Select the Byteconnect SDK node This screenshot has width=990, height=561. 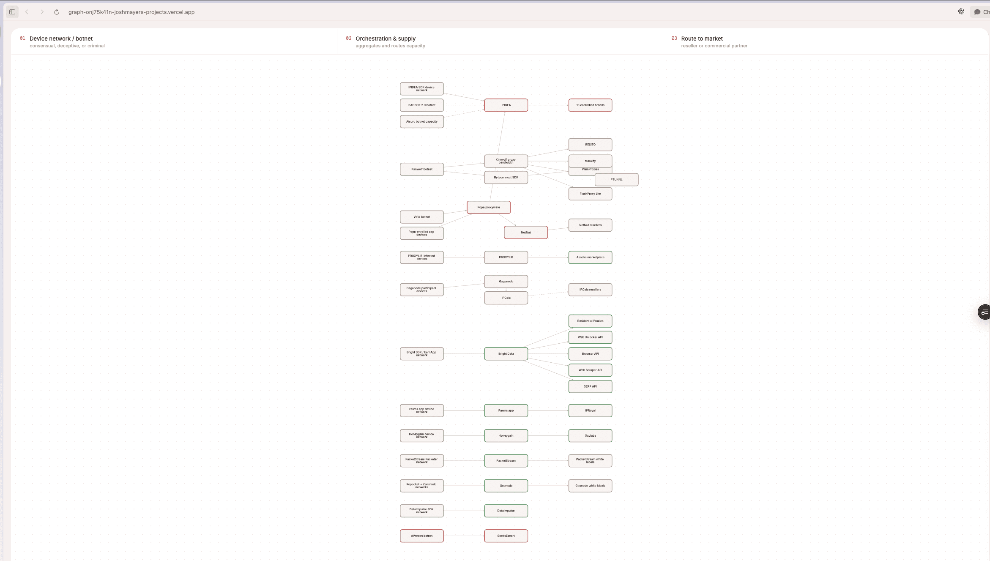click(x=506, y=178)
